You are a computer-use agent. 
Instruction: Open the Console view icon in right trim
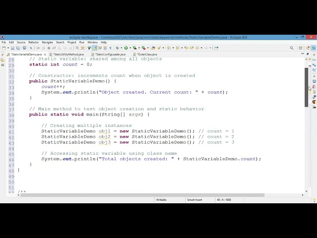click(x=314, y=81)
